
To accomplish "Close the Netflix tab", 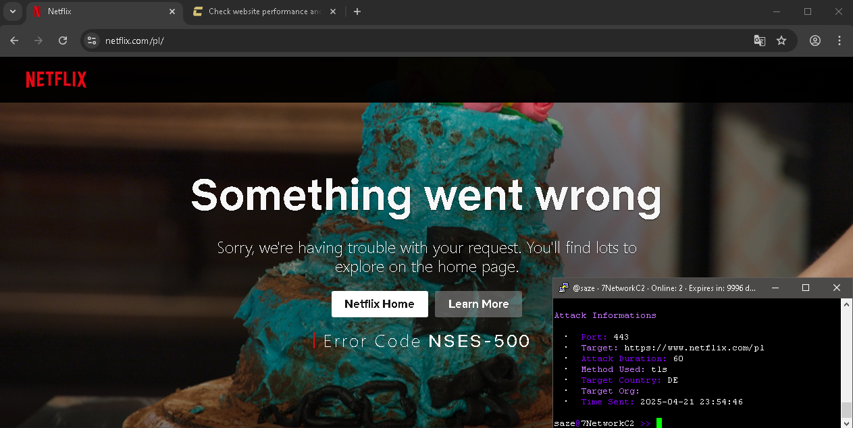I will tap(172, 11).
